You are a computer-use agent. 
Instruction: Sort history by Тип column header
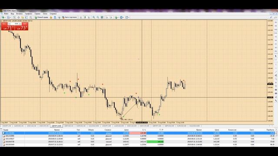pos(78,130)
